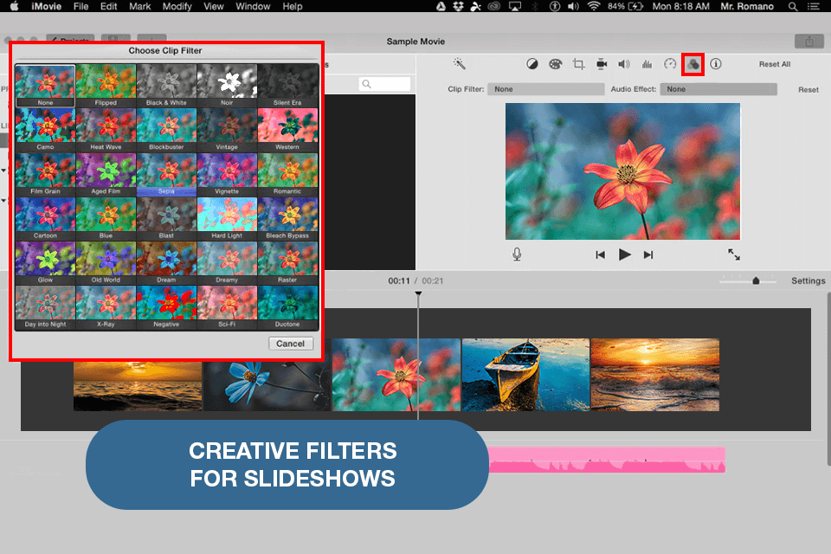Open the speed adjustment tool

coord(670,64)
